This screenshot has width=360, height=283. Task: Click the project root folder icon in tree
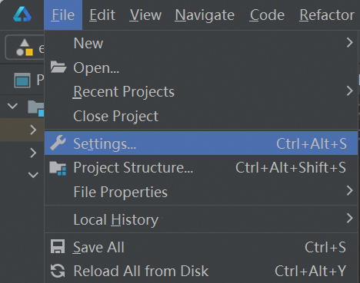click(x=36, y=108)
